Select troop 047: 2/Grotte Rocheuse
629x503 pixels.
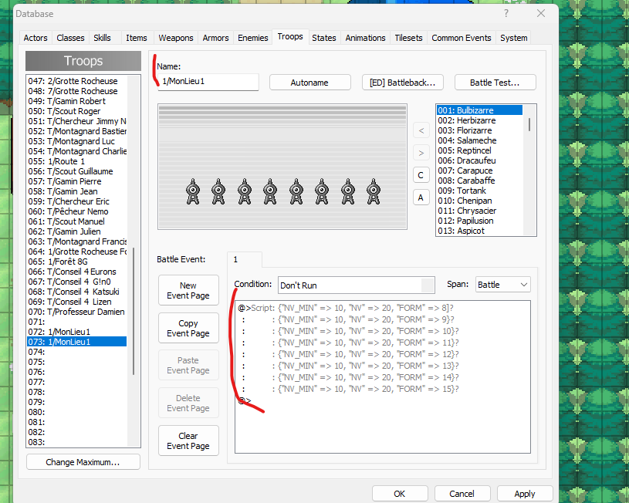tap(76, 81)
